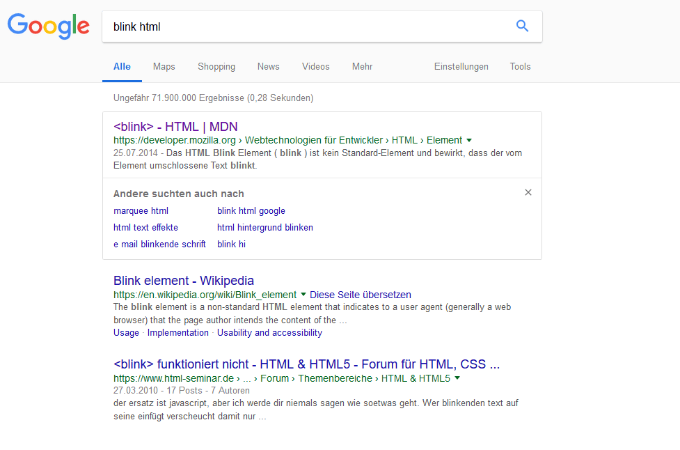
Task: Click the en.wikipedia.org/wiki/Blink_element URL
Action: [x=205, y=295]
